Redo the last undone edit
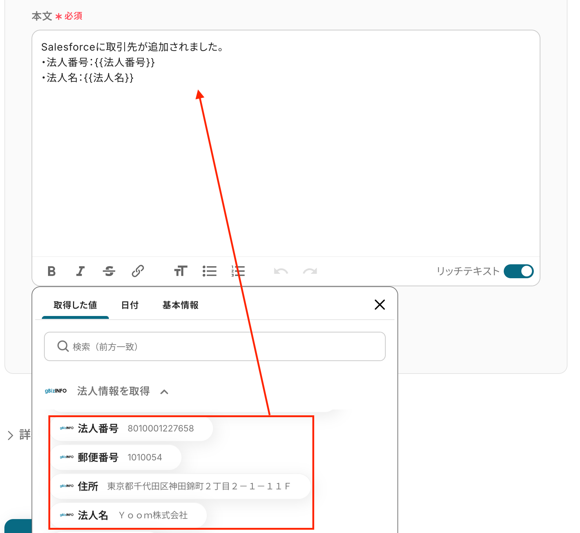 coord(310,271)
